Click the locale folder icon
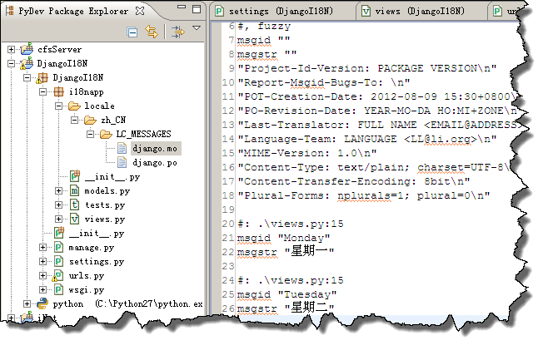Screen dimensions: 548x350 pyautogui.click(x=74, y=106)
